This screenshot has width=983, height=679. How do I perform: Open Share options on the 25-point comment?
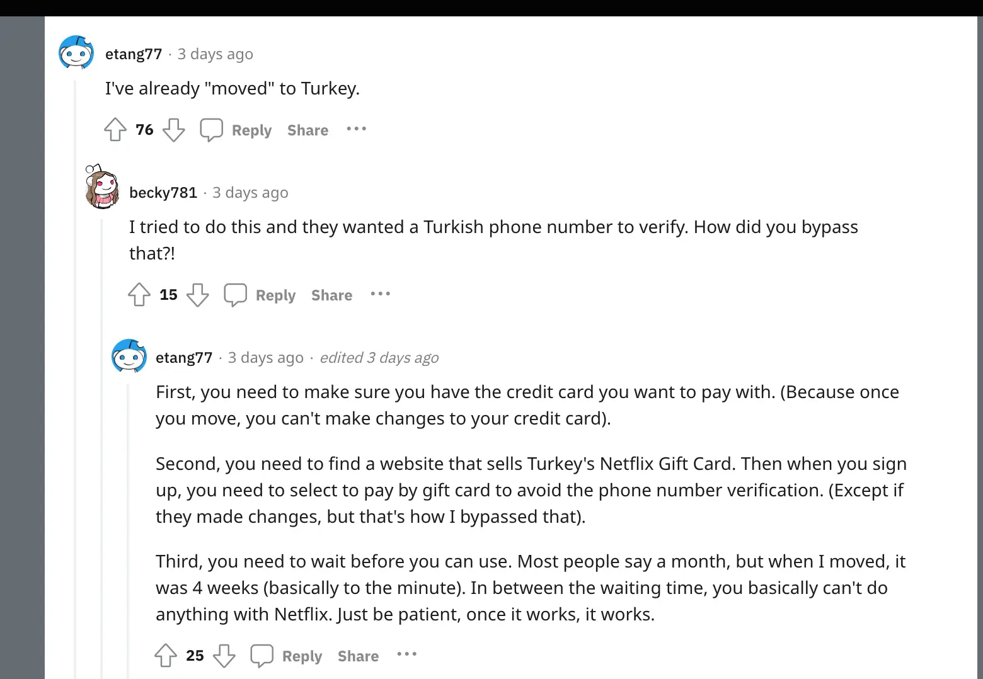357,656
